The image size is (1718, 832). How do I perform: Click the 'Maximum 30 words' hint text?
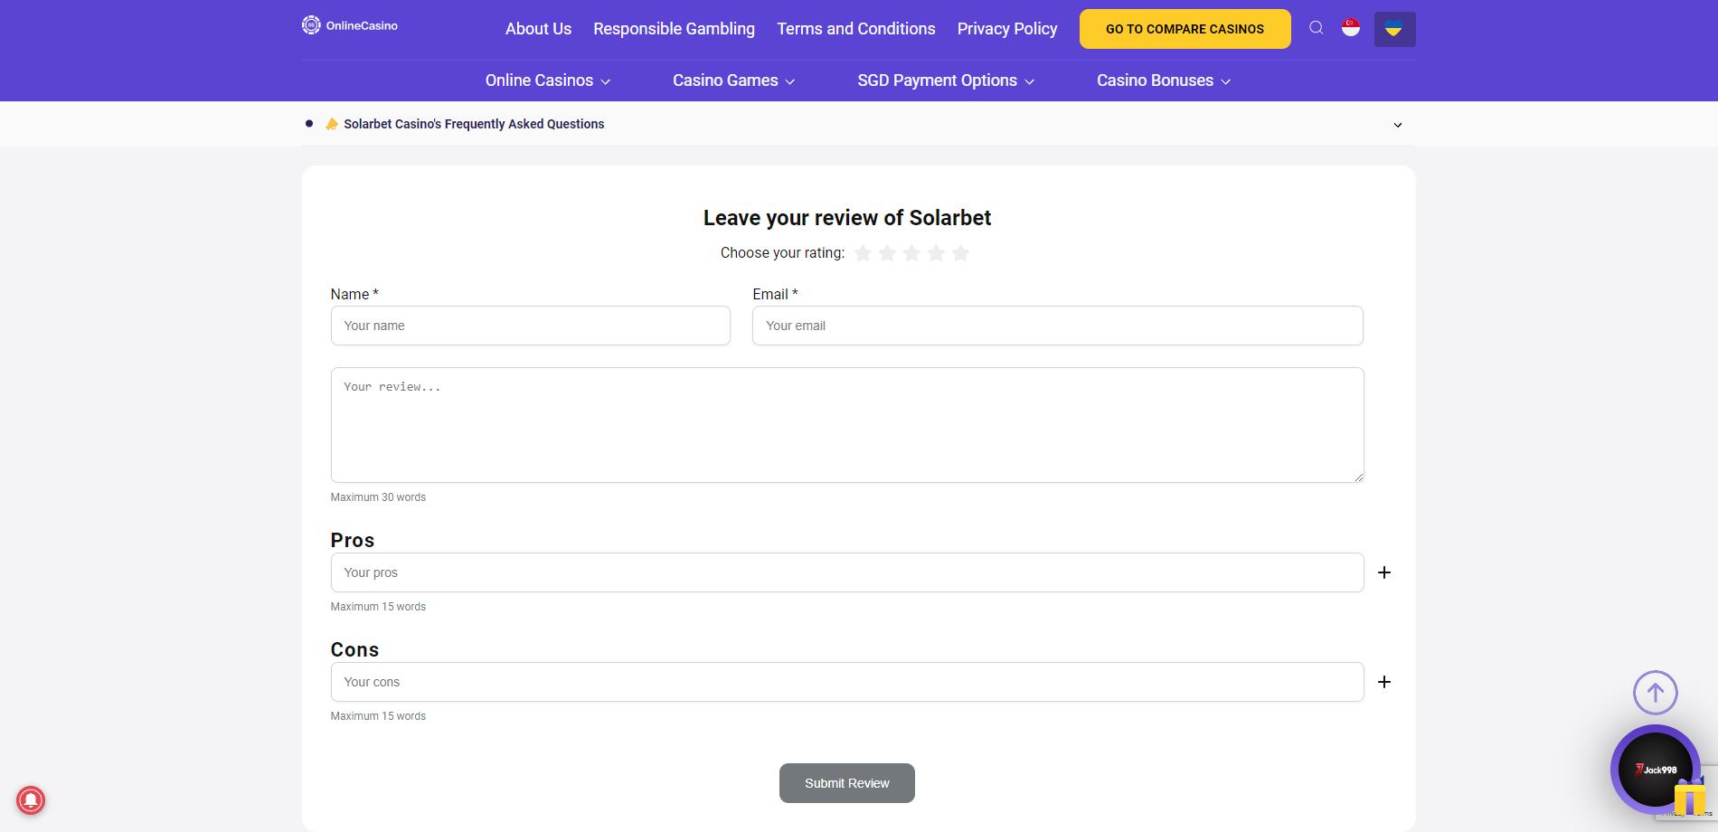click(x=378, y=497)
